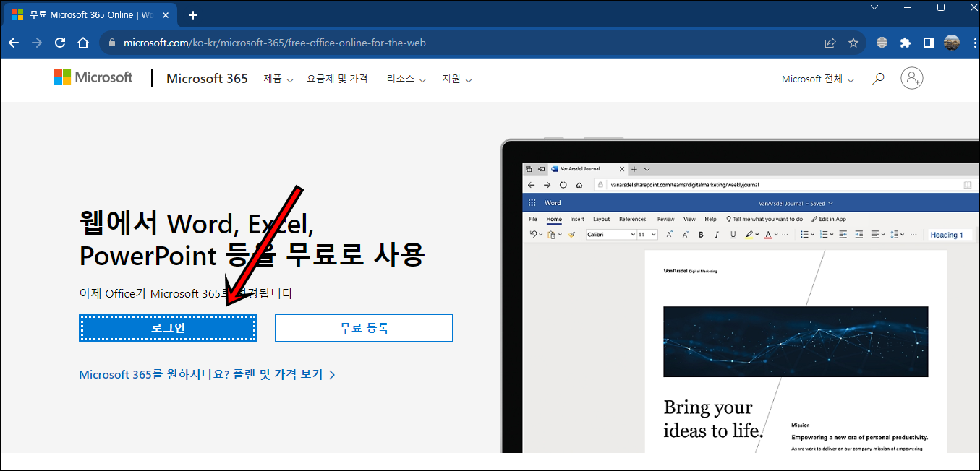
Task: Expand the 지원 menu
Action: tap(457, 79)
